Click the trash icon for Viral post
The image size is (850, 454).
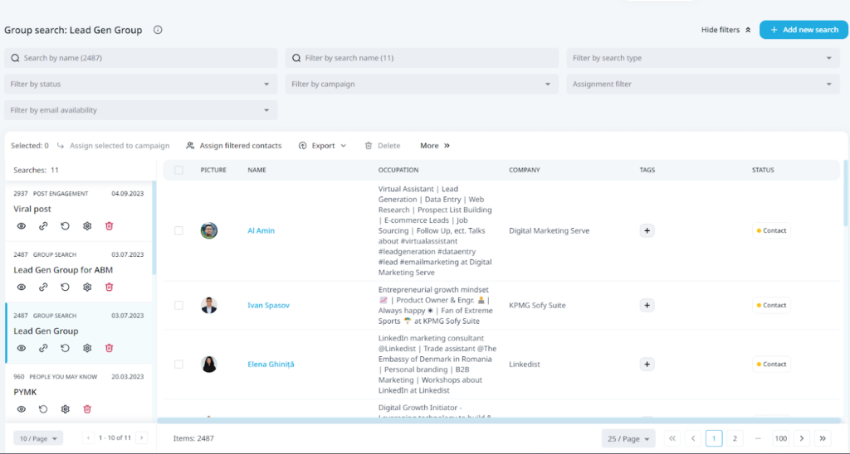tap(109, 225)
